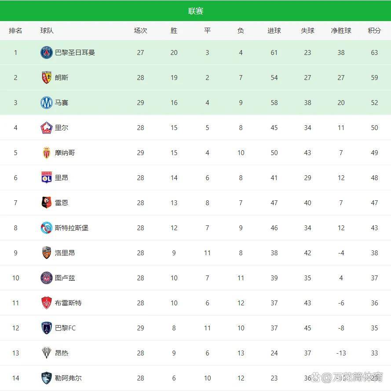Click the Toulouse club logo
391x391 pixels.
(x=47, y=278)
